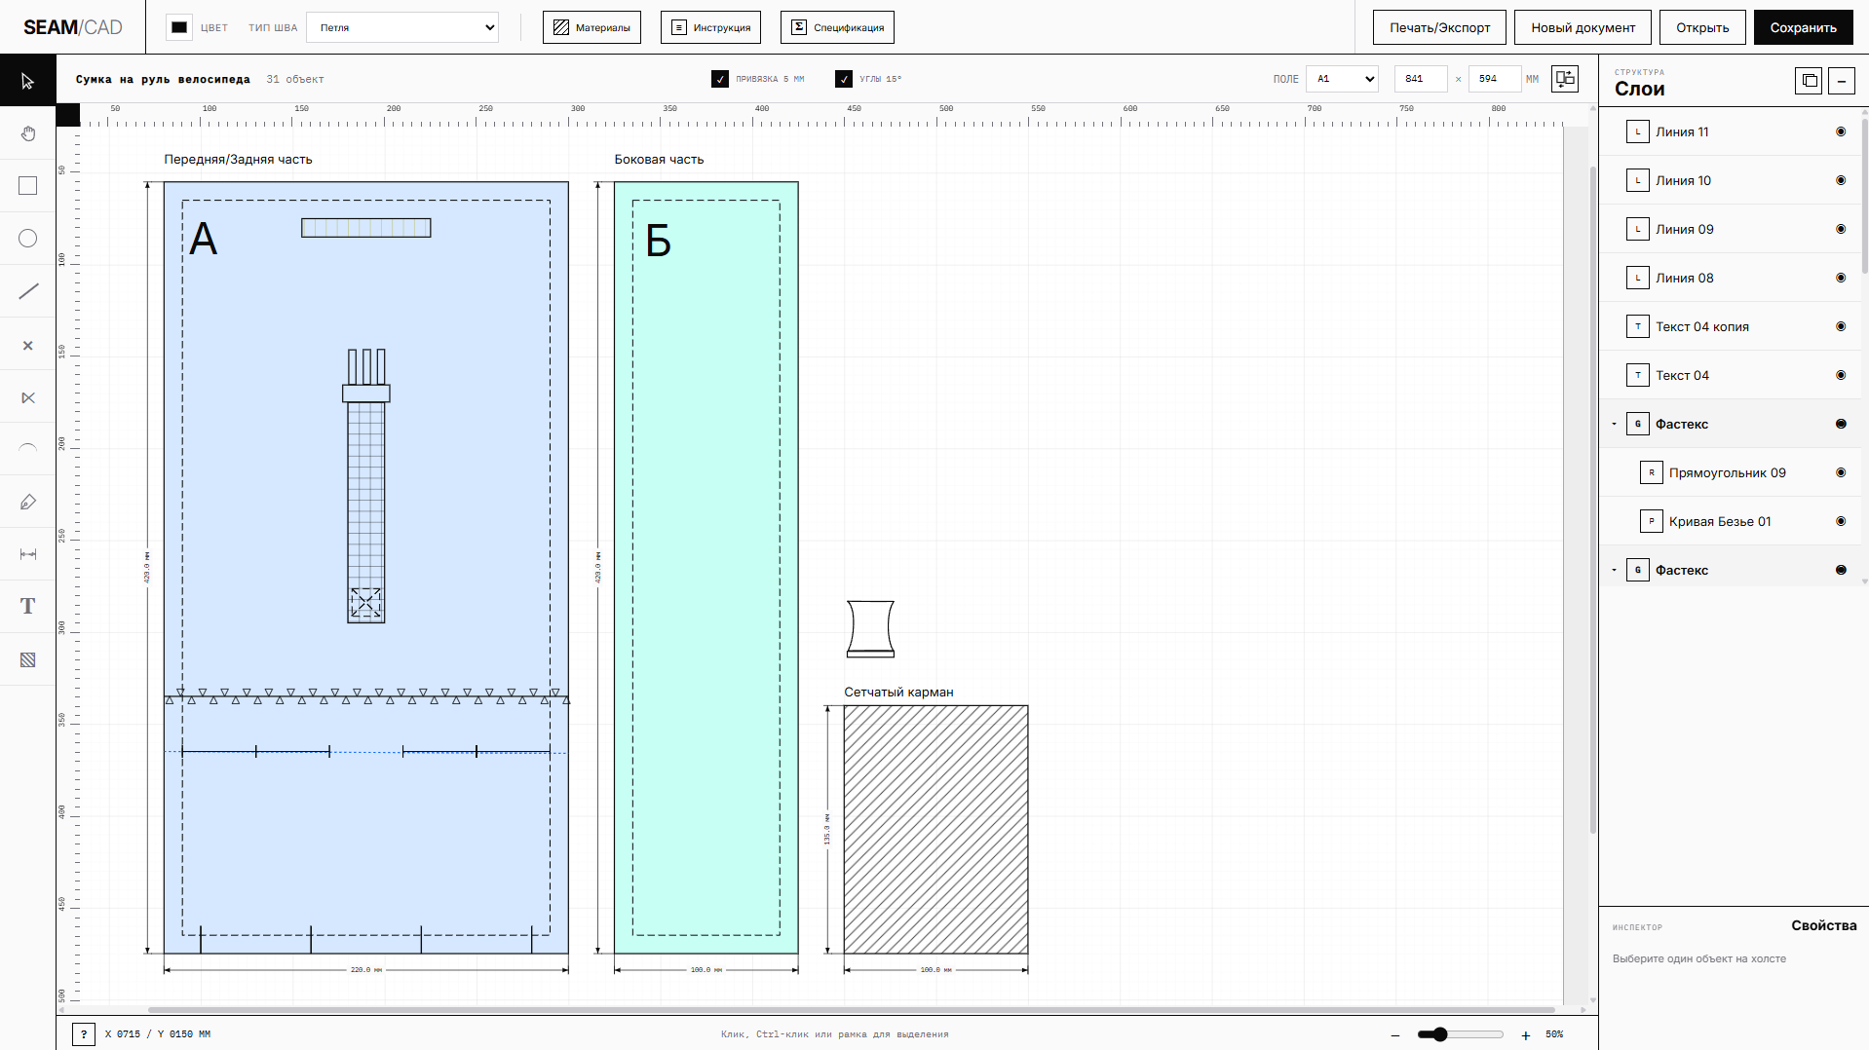Activate the hand pan tool

click(27, 133)
